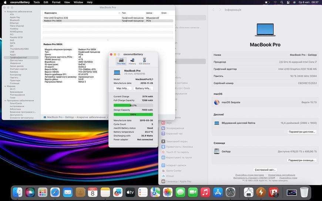Click design capacity 100% green bar

coord(133,115)
